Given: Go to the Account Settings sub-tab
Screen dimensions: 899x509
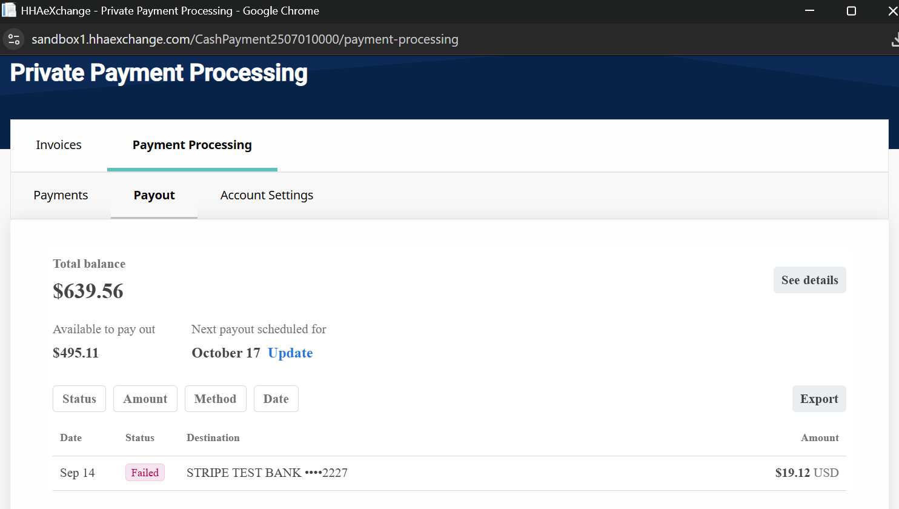Looking at the screenshot, I should [267, 195].
